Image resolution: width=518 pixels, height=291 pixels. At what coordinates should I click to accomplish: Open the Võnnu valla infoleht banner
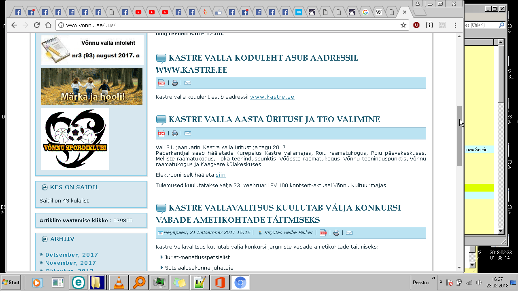coord(92,50)
